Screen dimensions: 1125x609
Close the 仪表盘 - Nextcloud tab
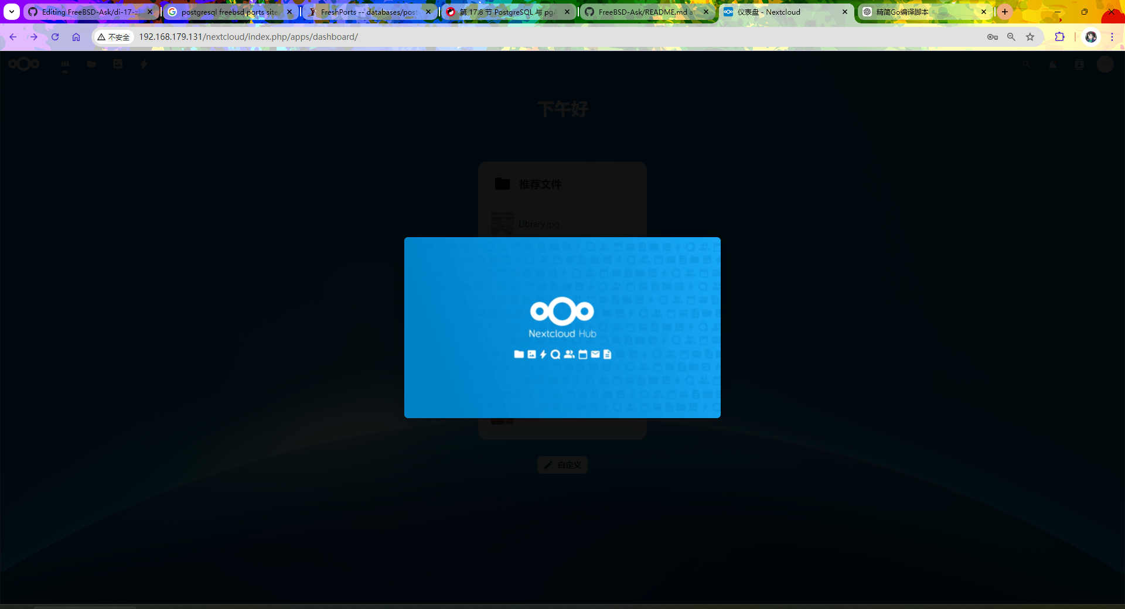(845, 12)
